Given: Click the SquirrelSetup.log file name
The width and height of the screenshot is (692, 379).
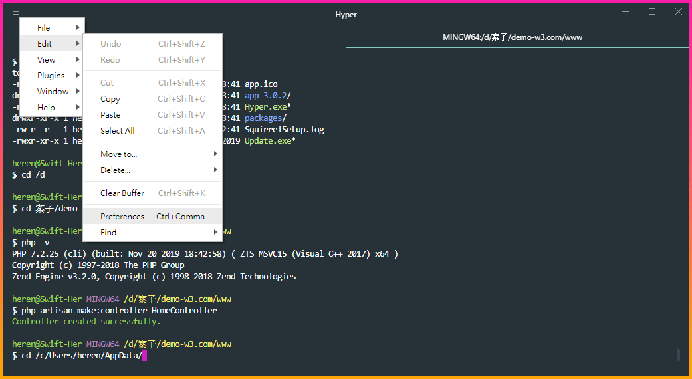Looking at the screenshot, I should (x=285, y=130).
